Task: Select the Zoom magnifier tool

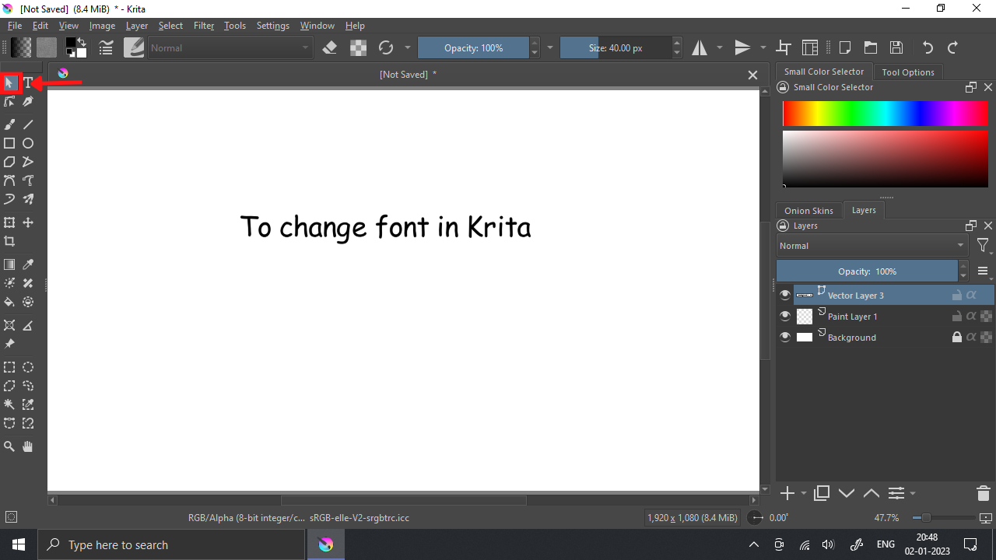Action: pyautogui.click(x=9, y=446)
